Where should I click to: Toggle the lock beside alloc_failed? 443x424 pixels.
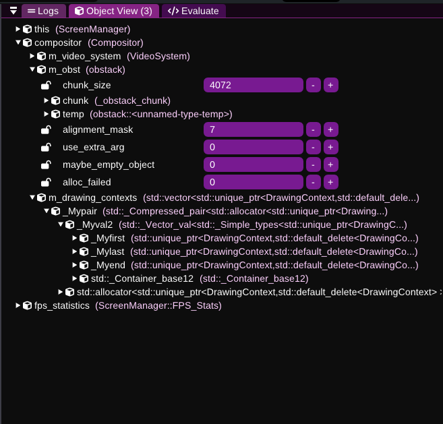pyautogui.click(x=46, y=182)
